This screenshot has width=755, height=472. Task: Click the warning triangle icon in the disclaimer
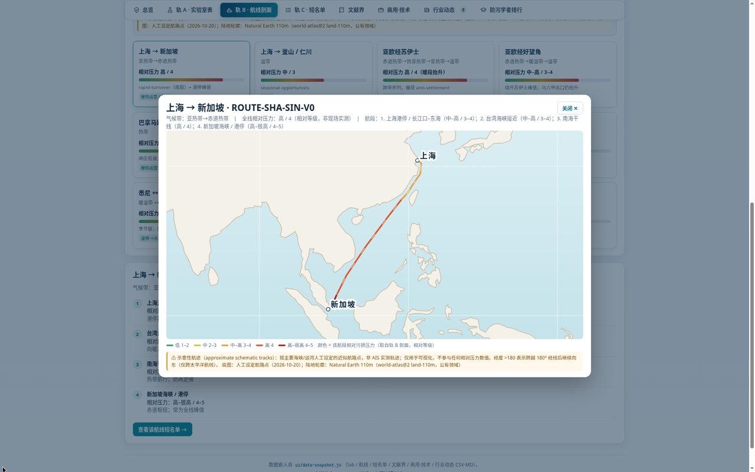coord(173,358)
